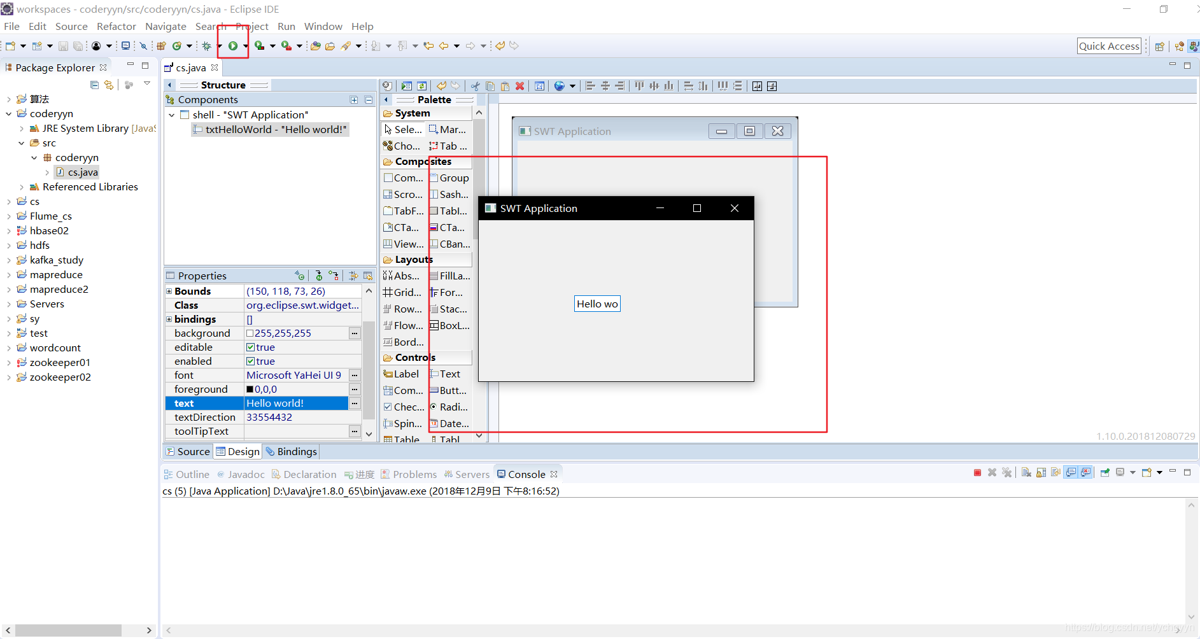Click the Quick Access button
This screenshot has width=1200, height=639.
1109,45
